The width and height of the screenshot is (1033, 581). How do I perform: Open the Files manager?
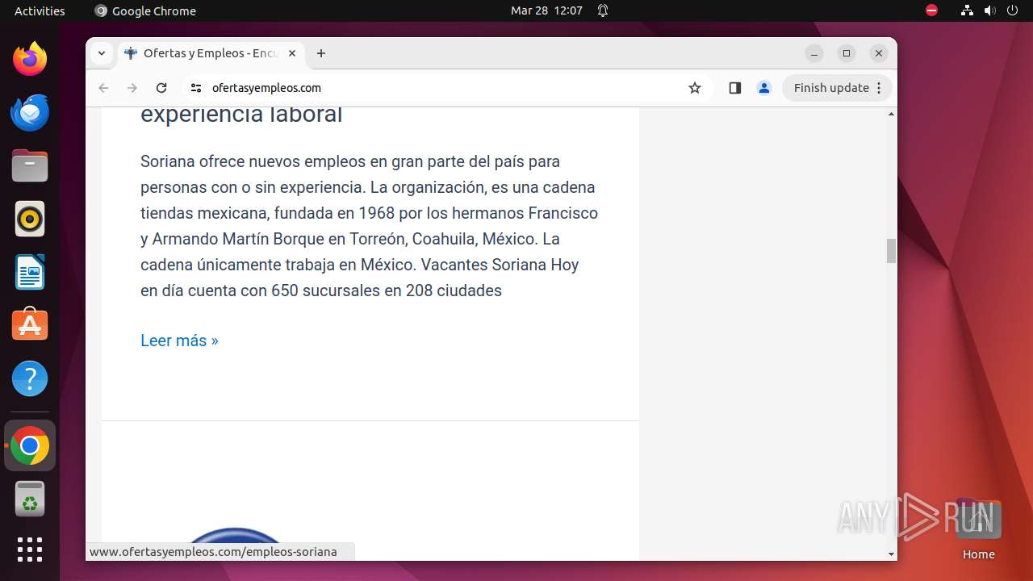(30, 165)
